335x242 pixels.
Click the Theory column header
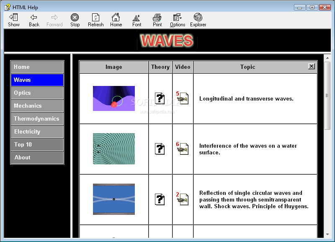point(160,67)
